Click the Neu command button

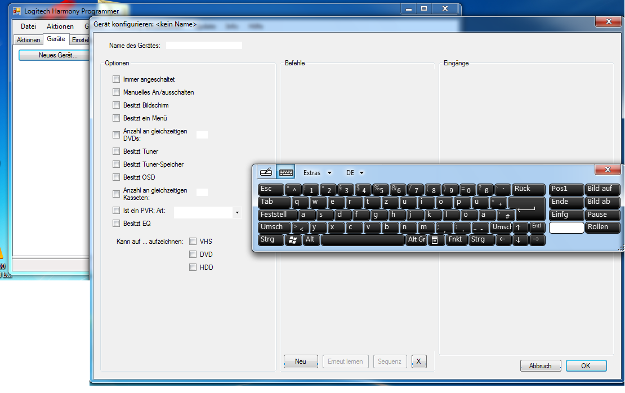tap(301, 361)
